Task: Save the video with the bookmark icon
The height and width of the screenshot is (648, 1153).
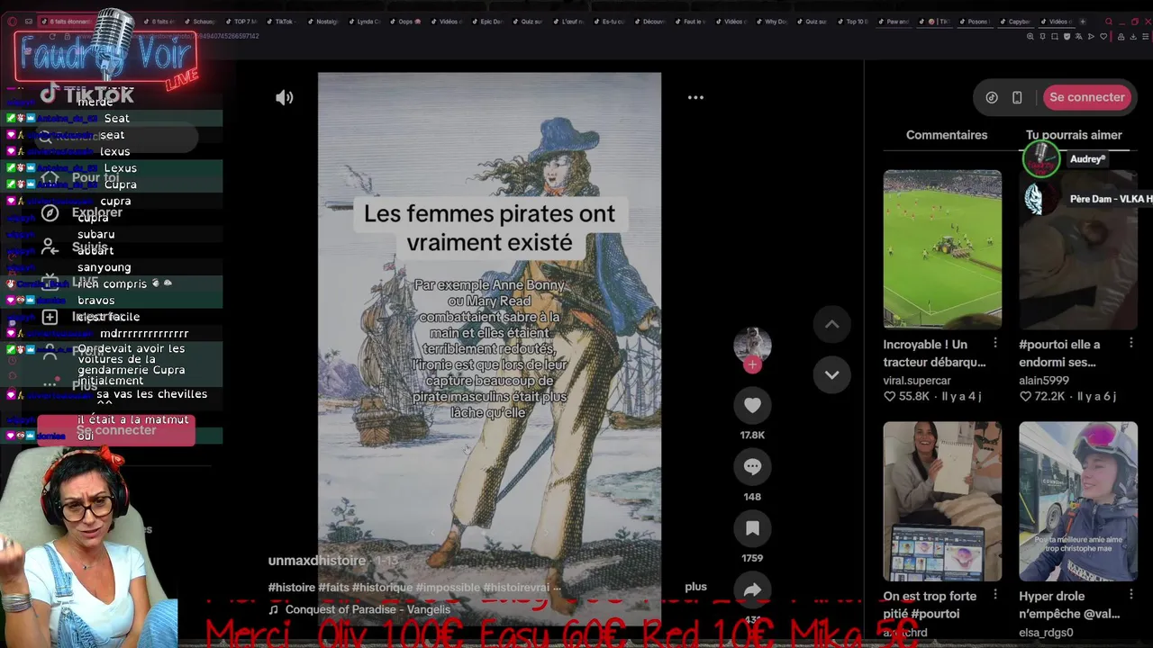Action: click(x=752, y=528)
